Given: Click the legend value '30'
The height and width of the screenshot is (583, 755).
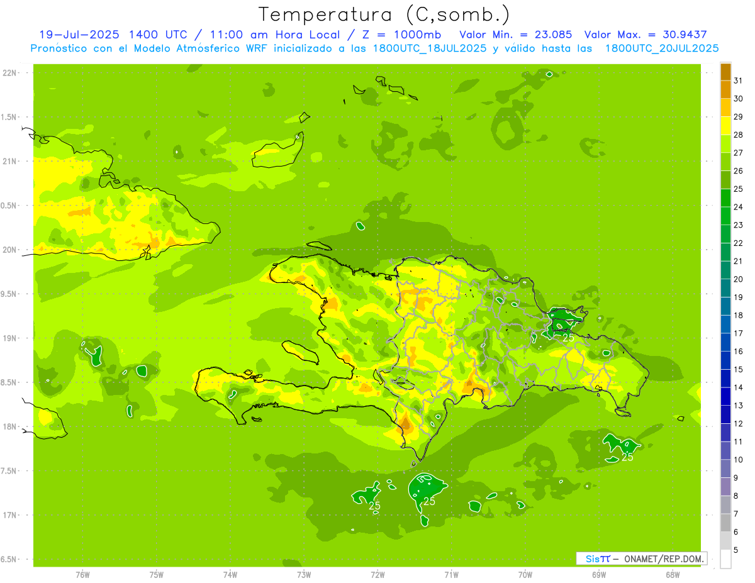Looking at the screenshot, I should coord(739,99).
